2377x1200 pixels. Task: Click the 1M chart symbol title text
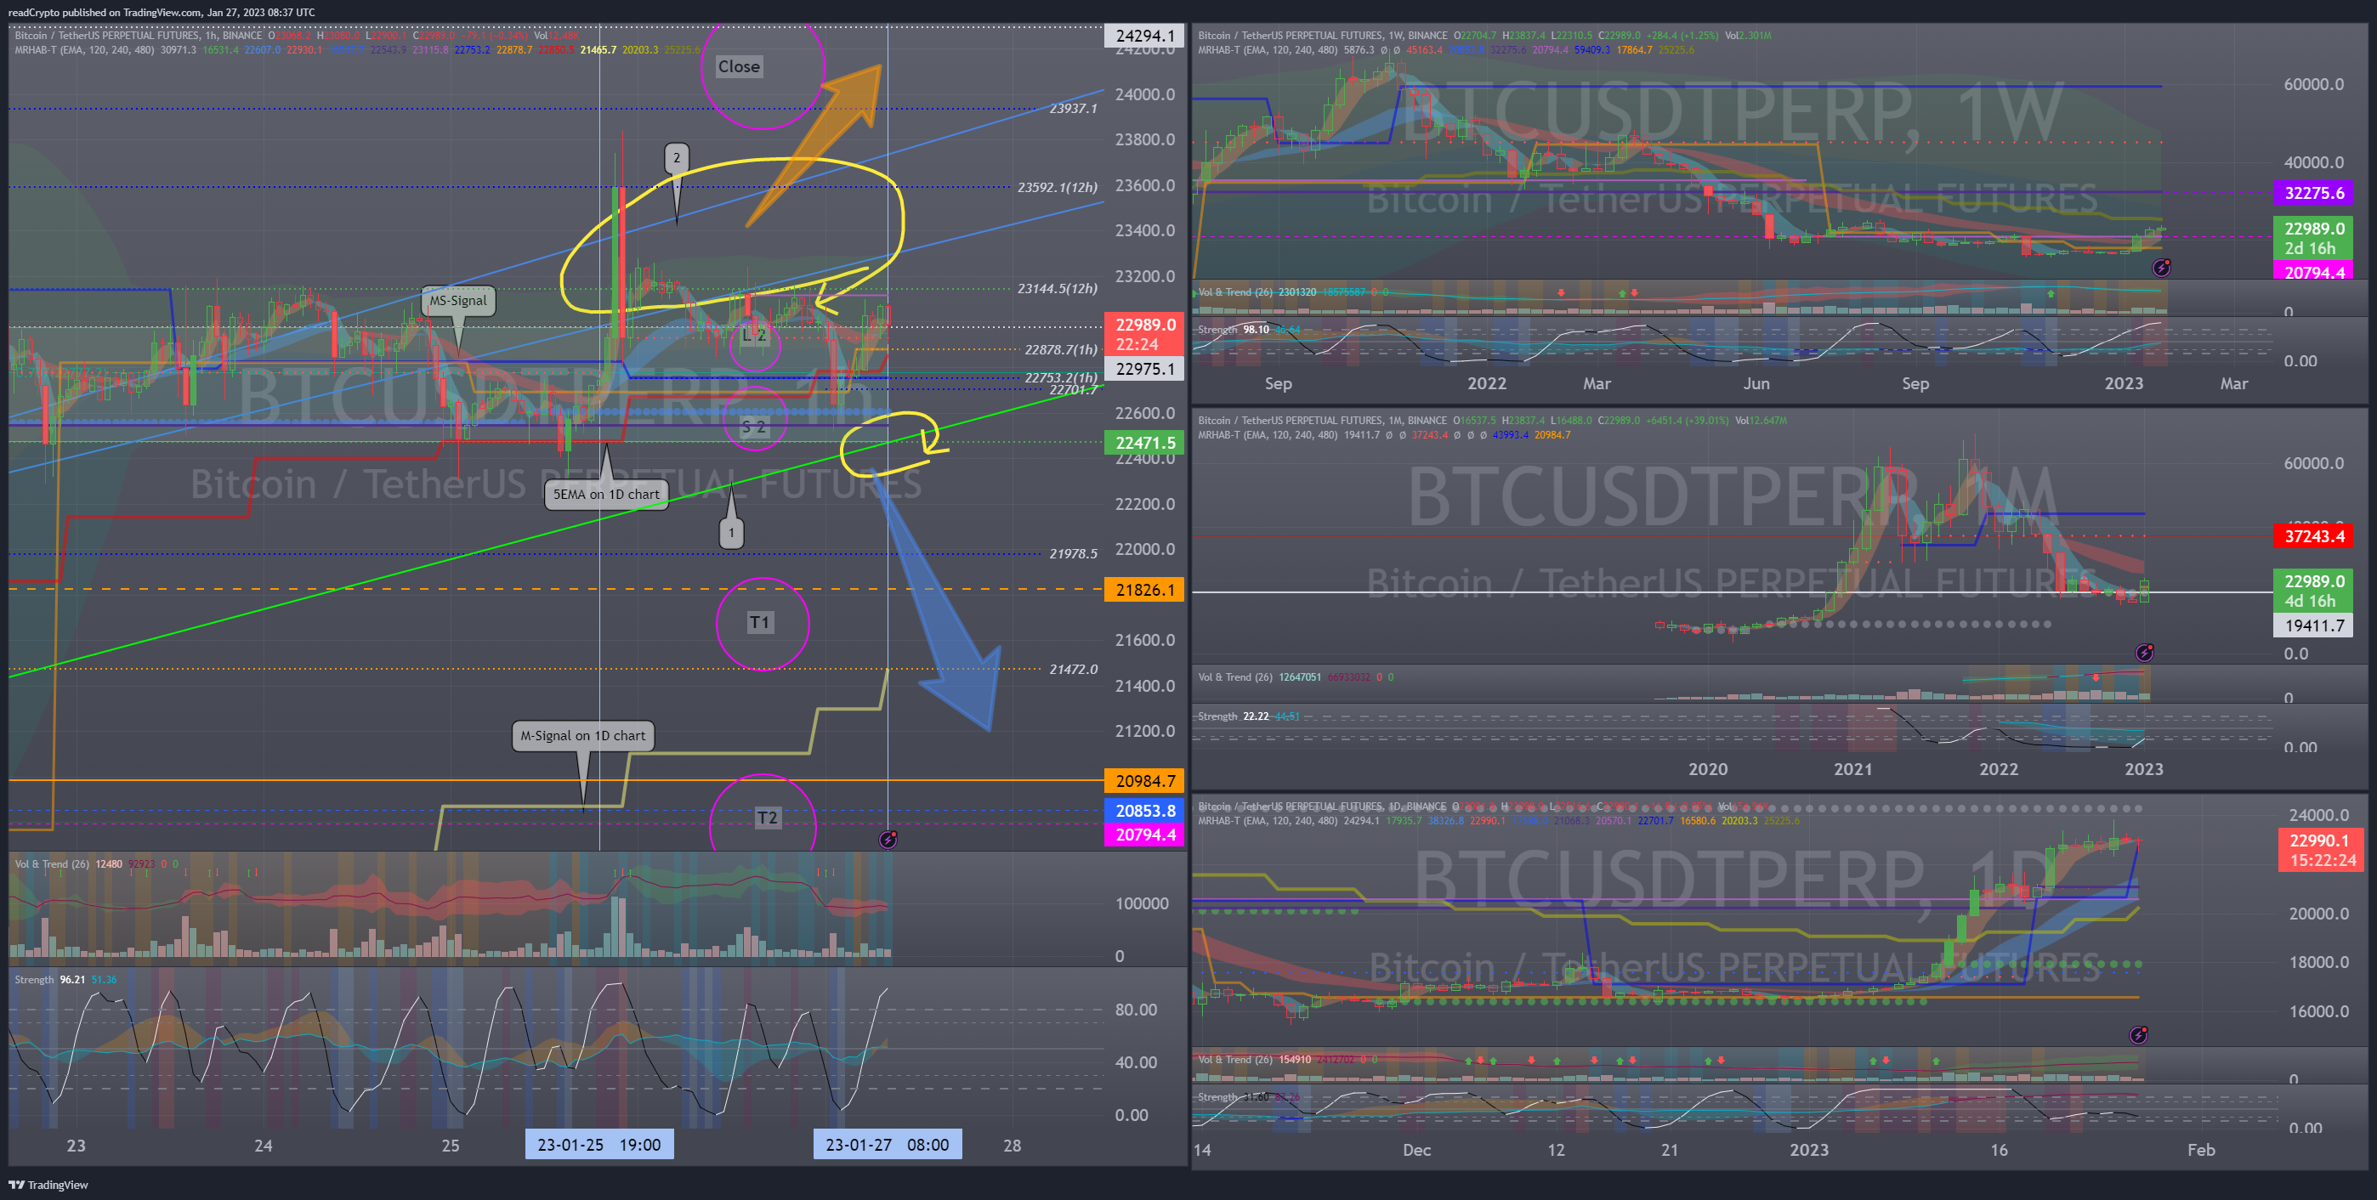1322,421
